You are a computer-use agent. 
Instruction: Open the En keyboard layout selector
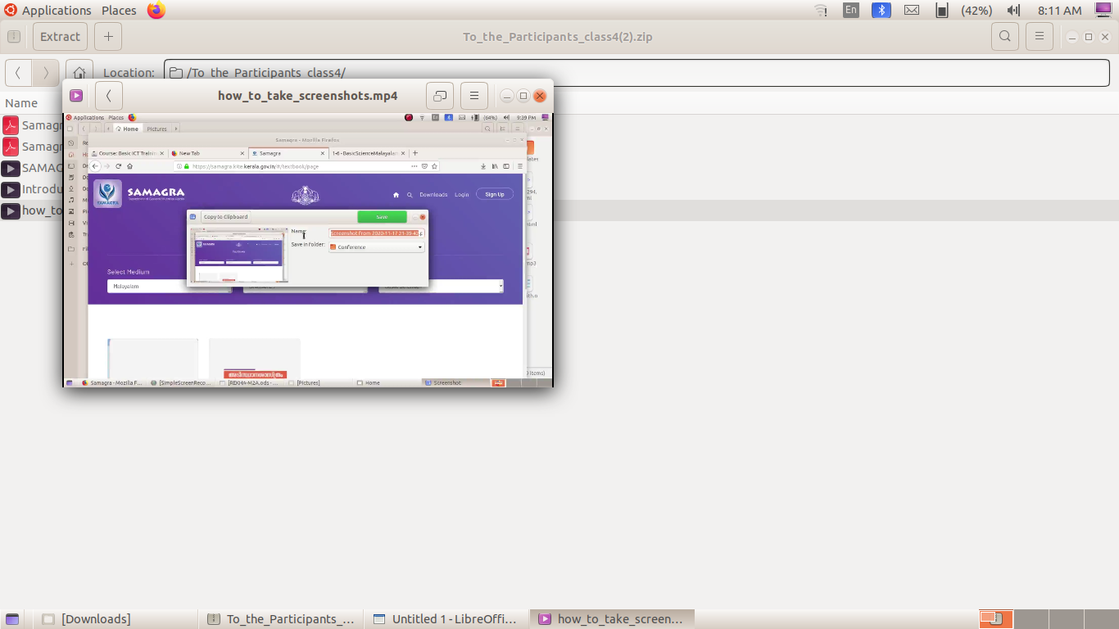851,11
